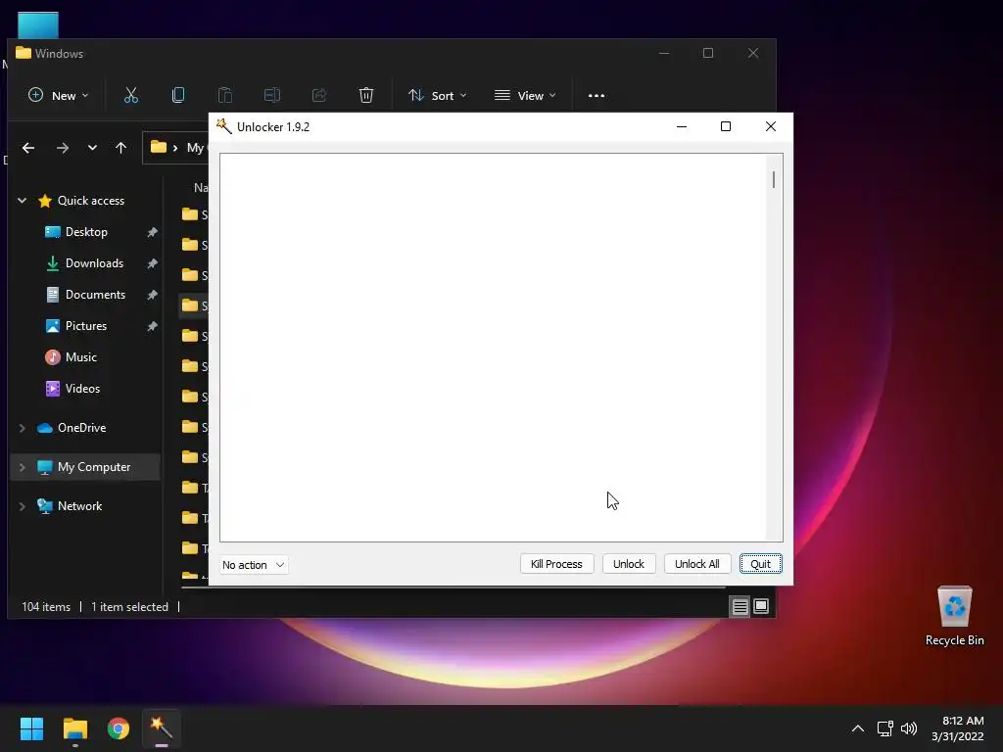
Task: Quit the Unlocker dialog
Action: tap(760, 564)
